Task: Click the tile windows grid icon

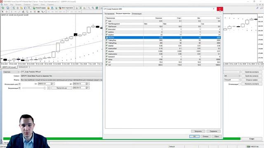Action: pos(97,8)
